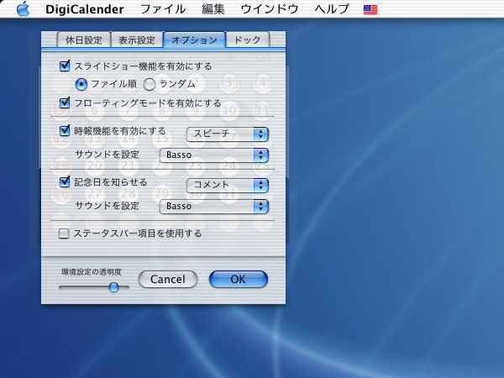This screenshot has height=378, width=504.
Task: Toggle スライドショー機能を有効にする checkbox
Action: point(65,66)
